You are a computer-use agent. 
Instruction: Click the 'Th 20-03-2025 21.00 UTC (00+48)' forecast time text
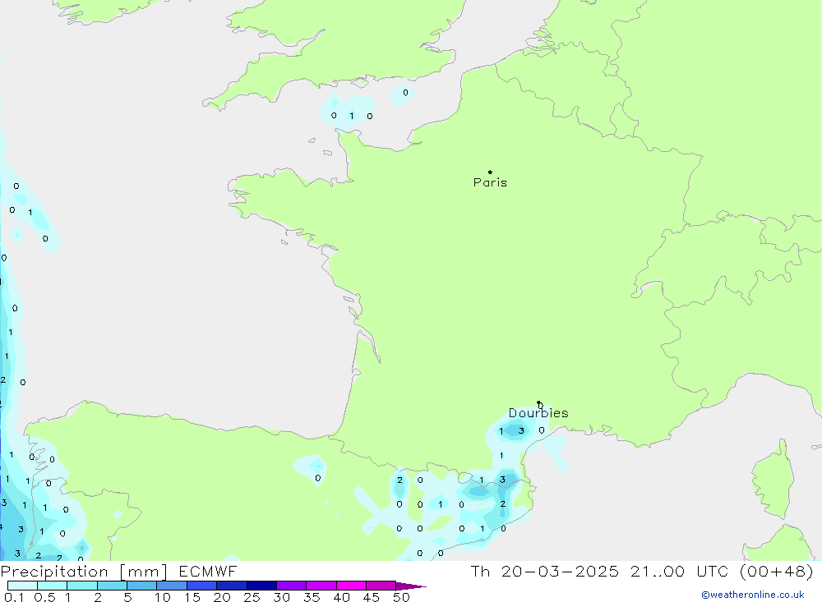pyautogui.click(x=642, y=571)
